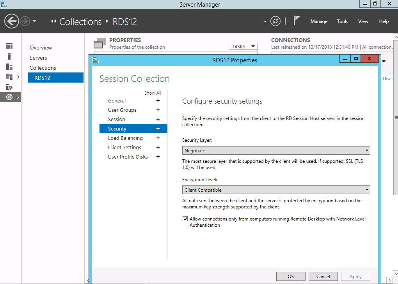Select RDS12 collection in navigation pane
398x284 pixels.
tap(55, 78)
